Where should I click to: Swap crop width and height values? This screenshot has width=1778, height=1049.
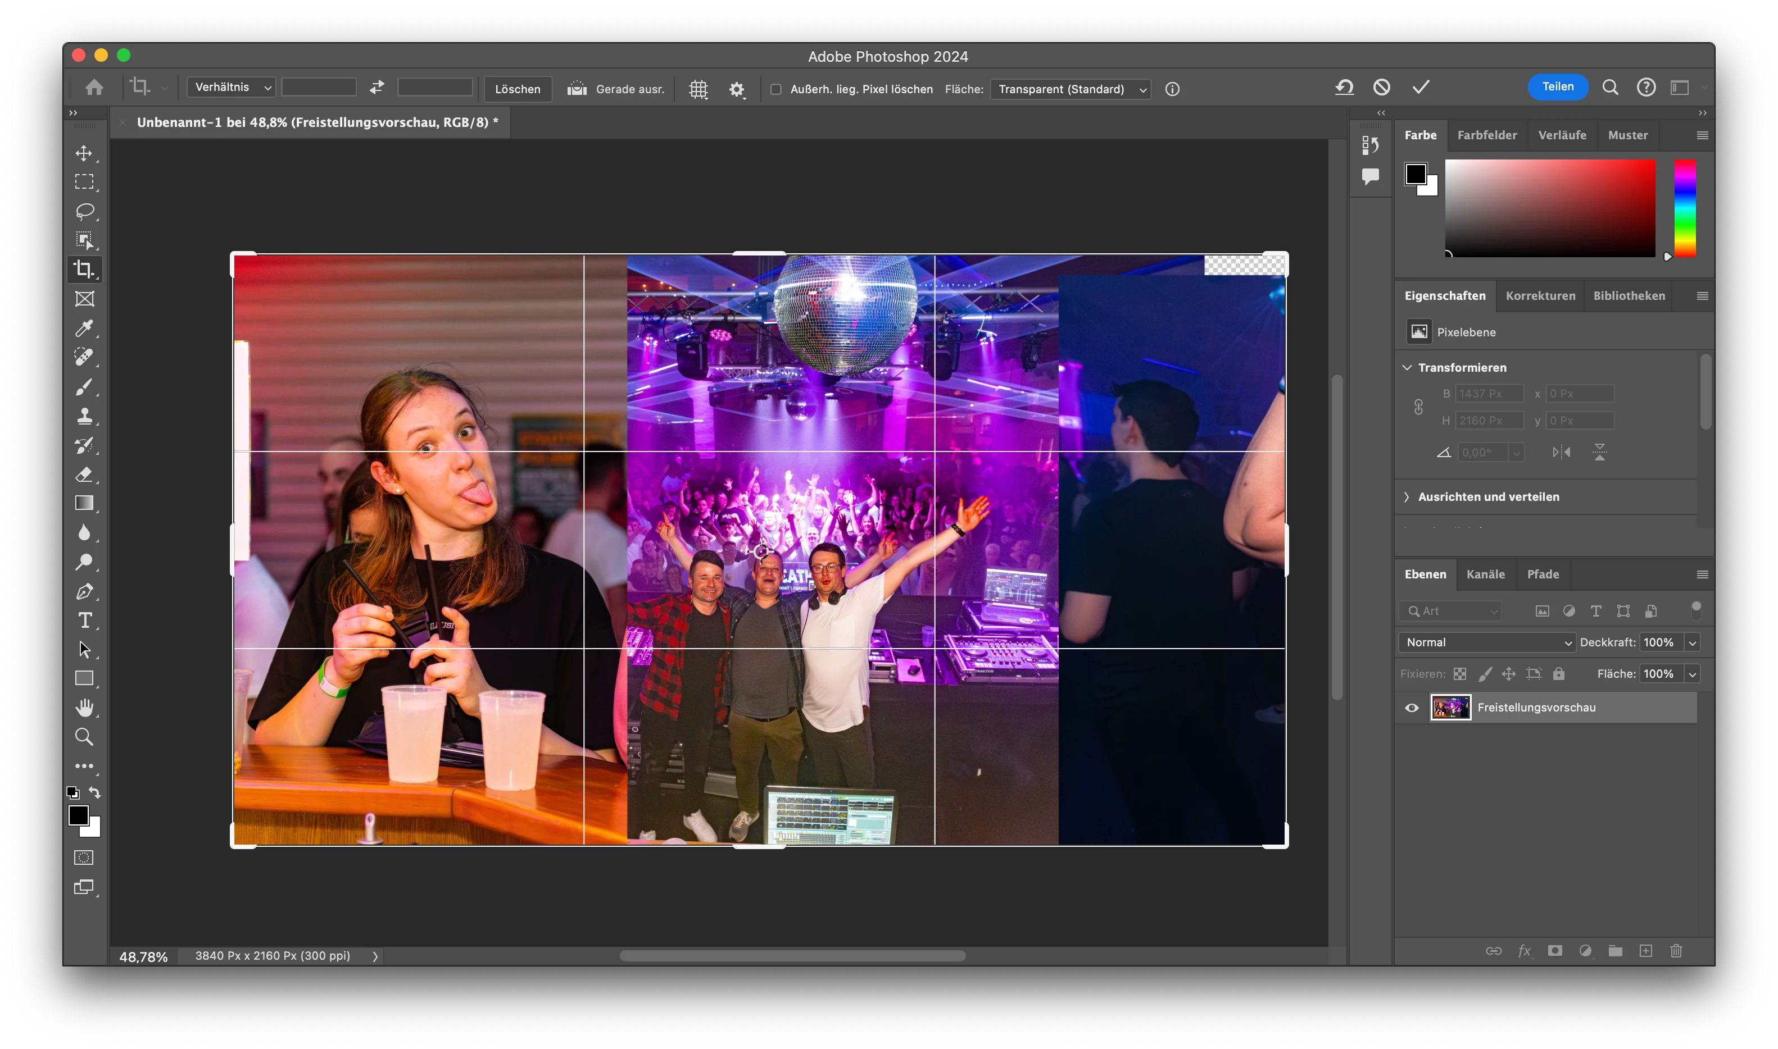pos(377,87)
